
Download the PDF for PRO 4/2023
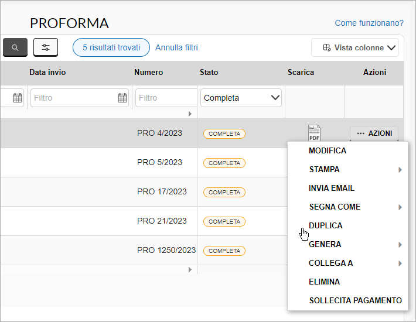pyautogui.click(x=314, y=133)
